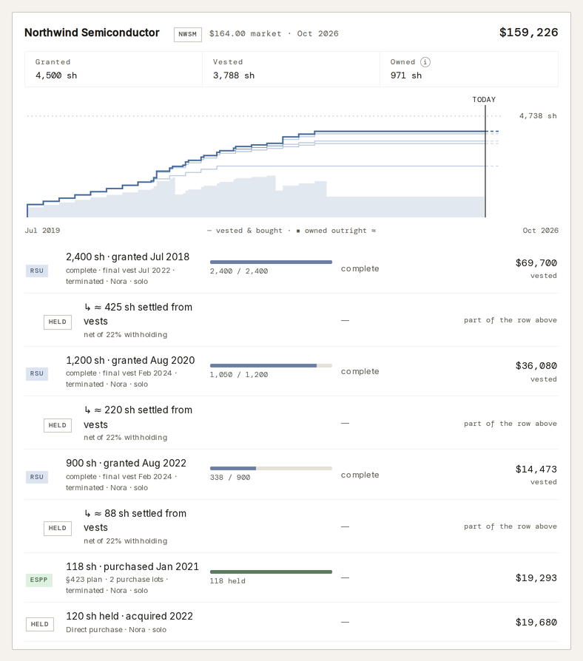
Task: Click HELD badge for 120 sh direct purchase
Action: coord(40,624)
